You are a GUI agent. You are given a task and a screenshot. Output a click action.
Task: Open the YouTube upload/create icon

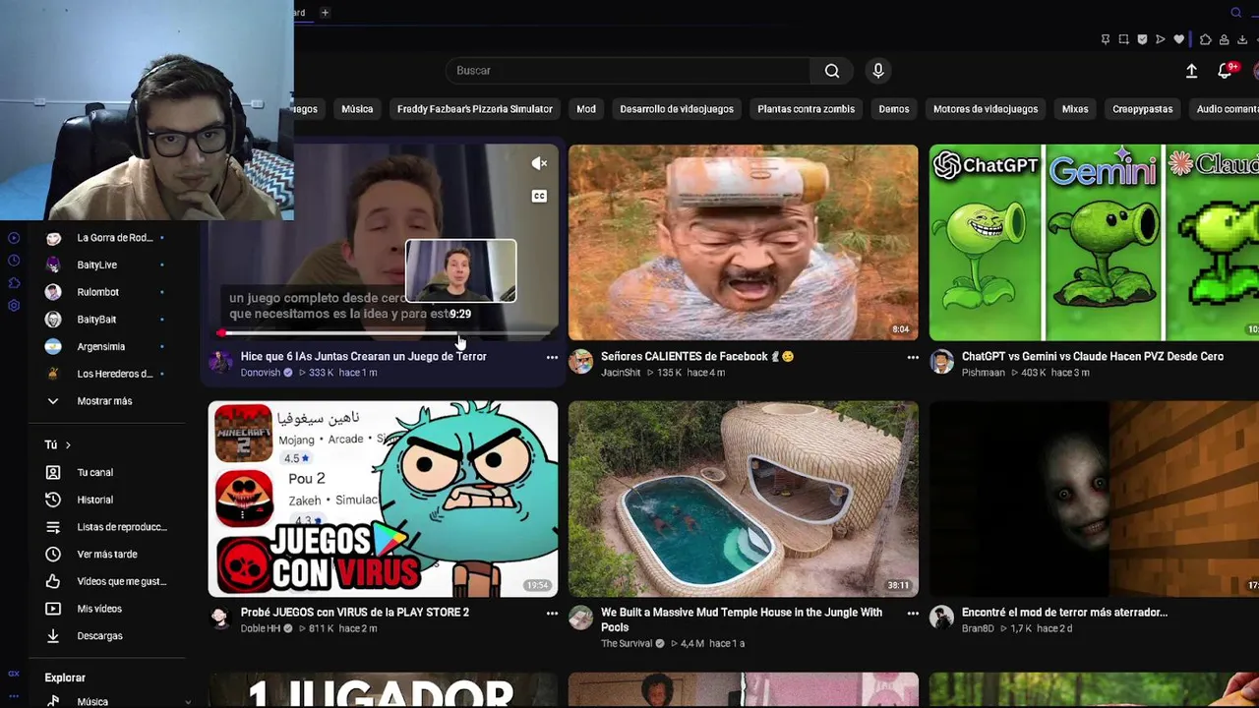[1191, 71]
